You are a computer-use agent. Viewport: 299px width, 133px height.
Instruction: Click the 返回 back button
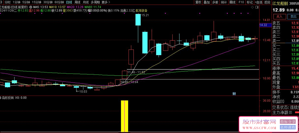pos(267,2)
